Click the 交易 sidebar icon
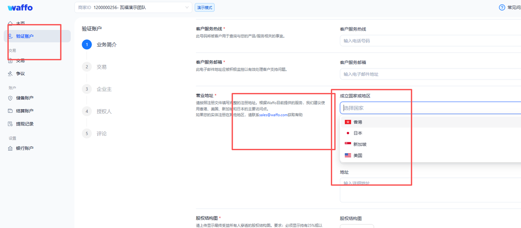Viewport: 521px width, 228px height. click(x=10, y=61)
